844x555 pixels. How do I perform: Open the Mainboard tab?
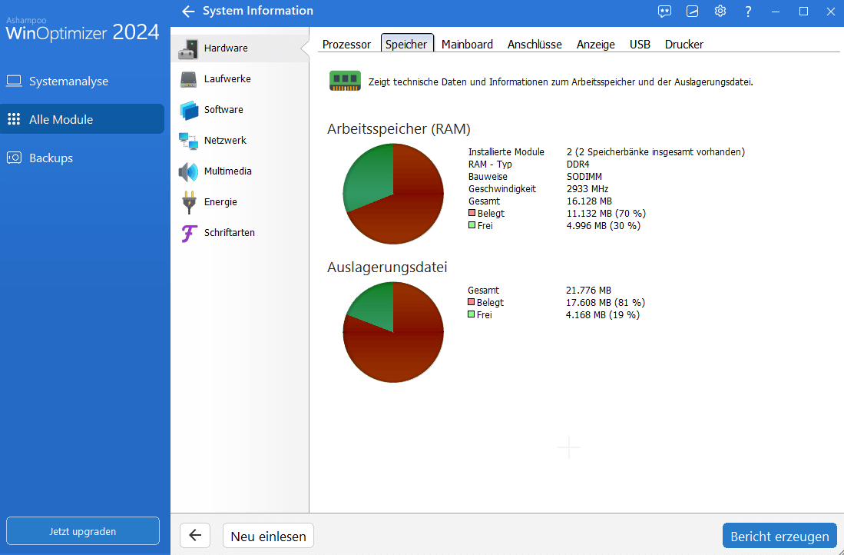467,44
